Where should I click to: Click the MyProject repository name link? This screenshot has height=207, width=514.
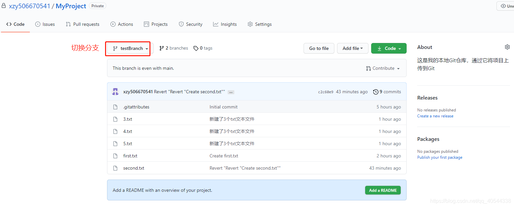[71, 6]
